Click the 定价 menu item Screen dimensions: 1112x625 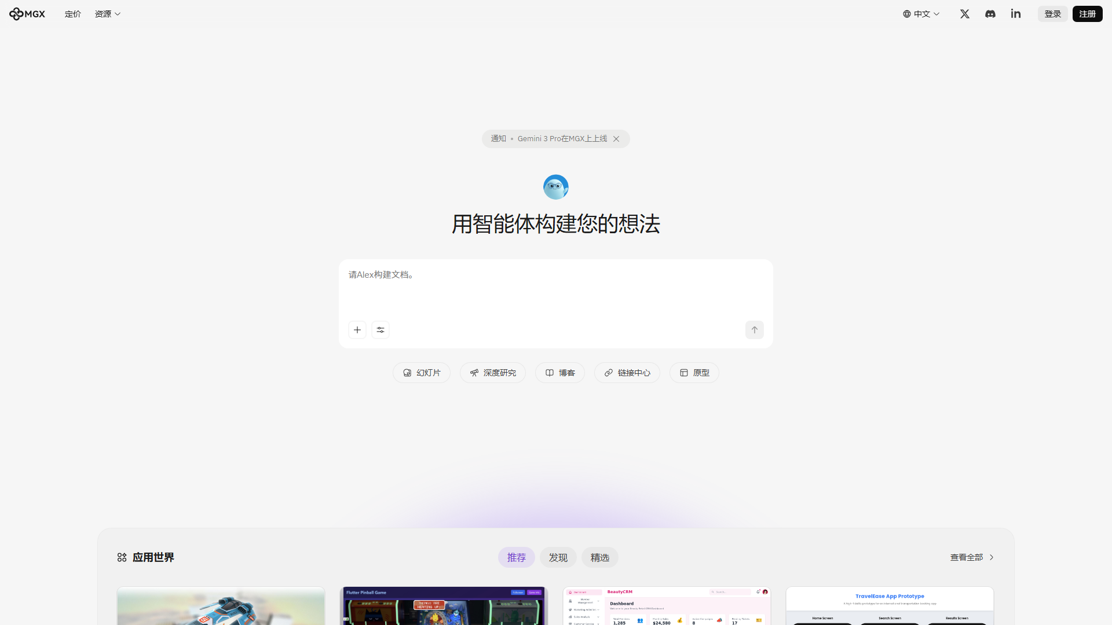(x=73, y=14)
